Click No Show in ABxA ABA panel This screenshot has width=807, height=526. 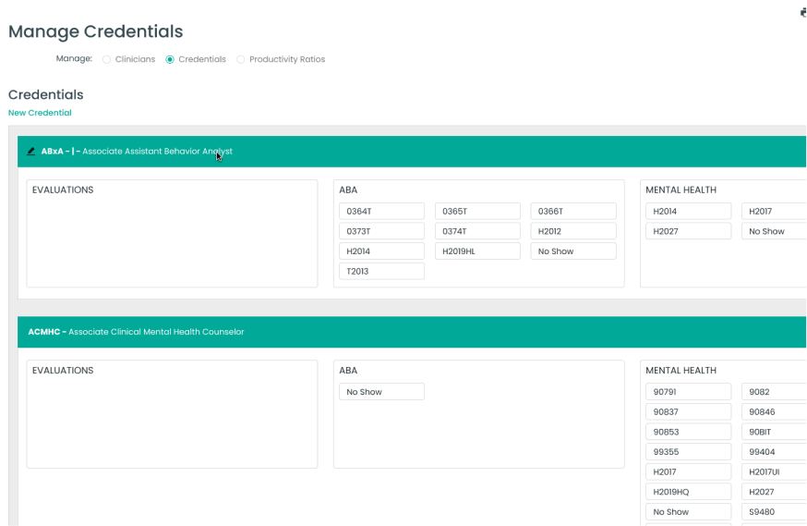coord(573,251)
